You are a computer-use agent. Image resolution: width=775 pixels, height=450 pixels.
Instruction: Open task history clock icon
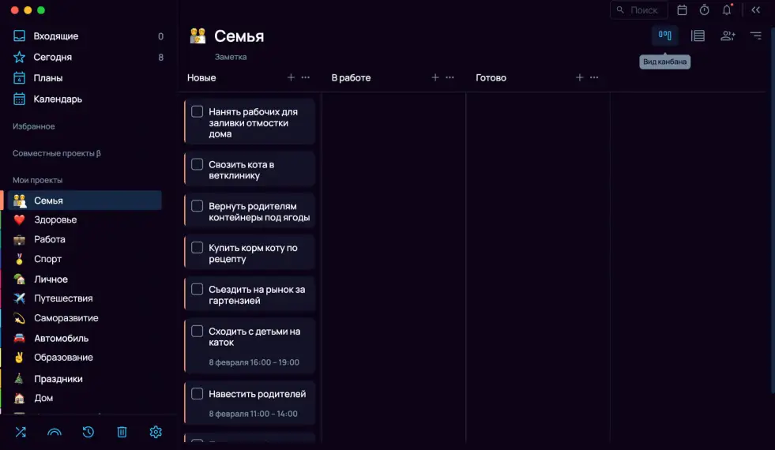click(88, 432)
